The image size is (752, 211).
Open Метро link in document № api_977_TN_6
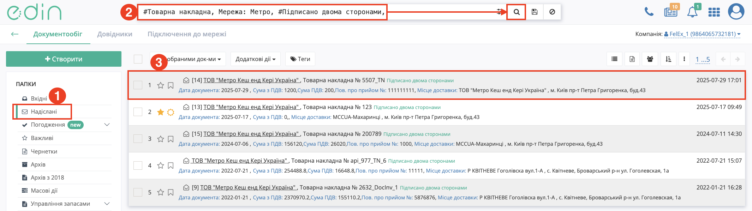(x=239, y=161)
